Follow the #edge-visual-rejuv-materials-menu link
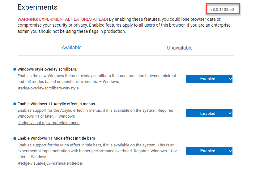The width and height of the screenshot is (264, 169). click(49, 123)
